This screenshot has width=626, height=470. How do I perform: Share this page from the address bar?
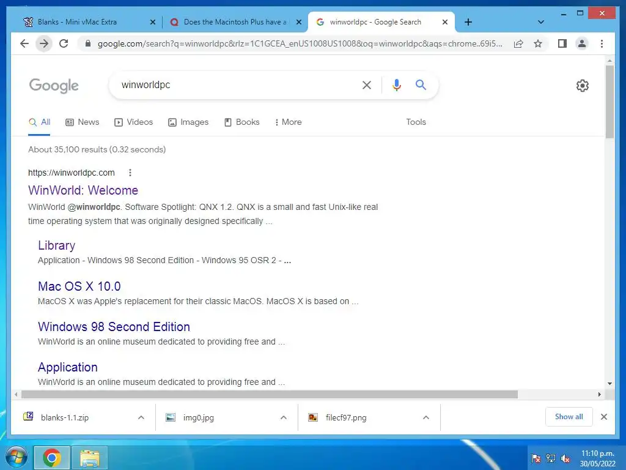(518, 43)
